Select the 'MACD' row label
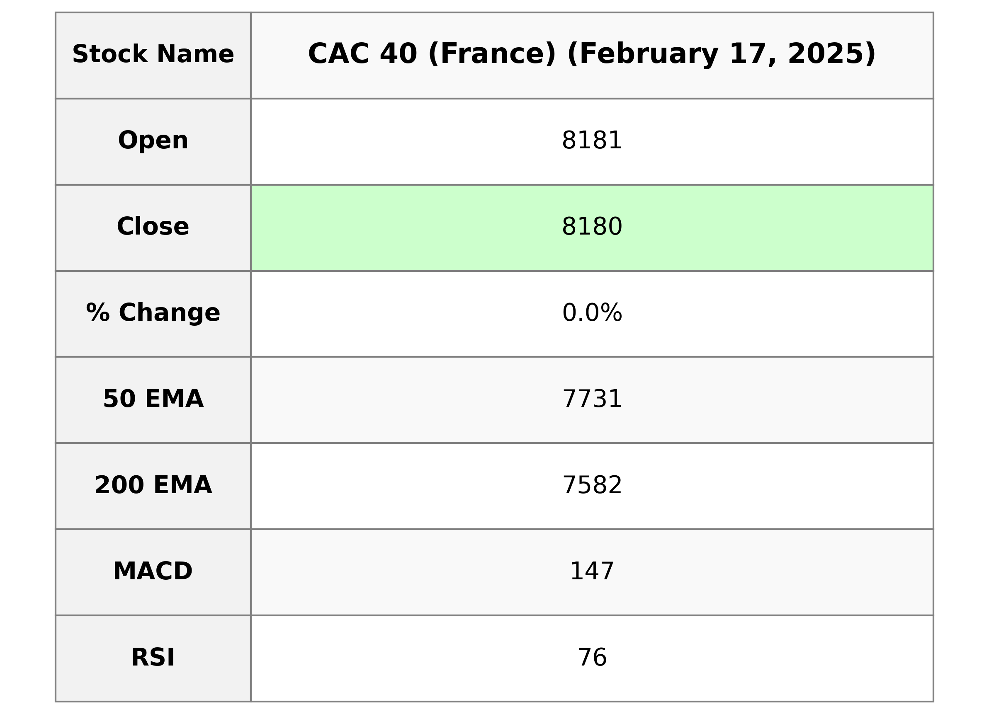The height and width of the screenshot is (714, 989). [x=153, y=571]
